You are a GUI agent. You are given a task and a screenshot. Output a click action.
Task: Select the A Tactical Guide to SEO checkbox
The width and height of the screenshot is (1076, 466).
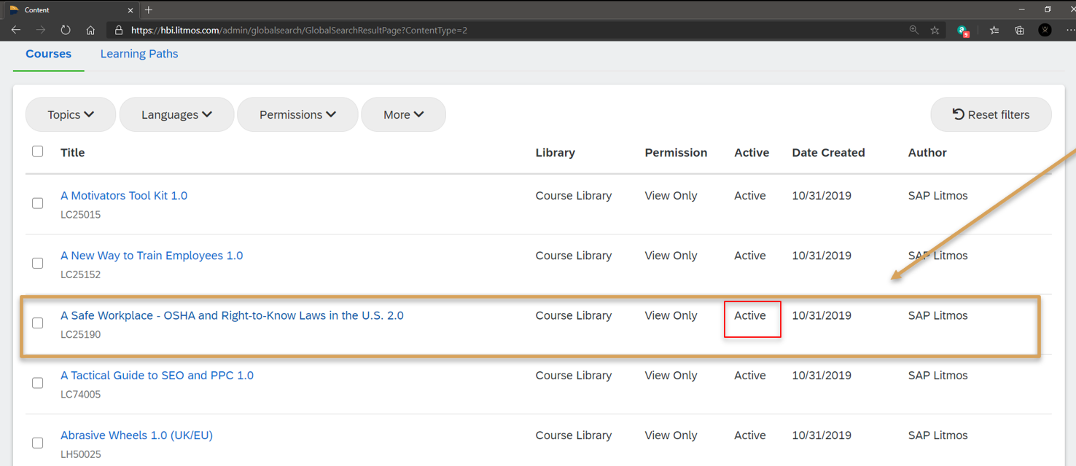pos(38,383)
